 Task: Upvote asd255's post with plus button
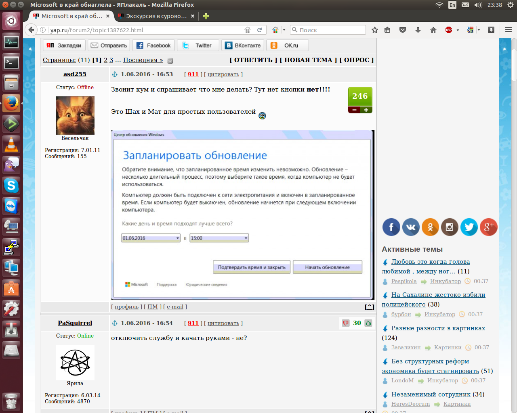click(x=366, y=110)
